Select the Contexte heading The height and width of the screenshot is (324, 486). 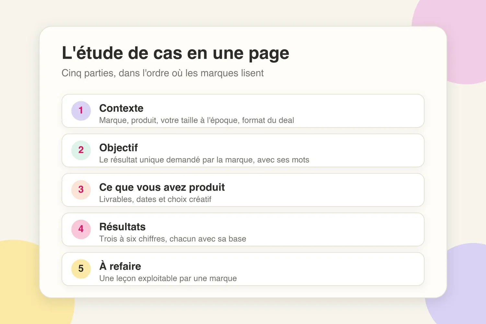tap(121, 108)
